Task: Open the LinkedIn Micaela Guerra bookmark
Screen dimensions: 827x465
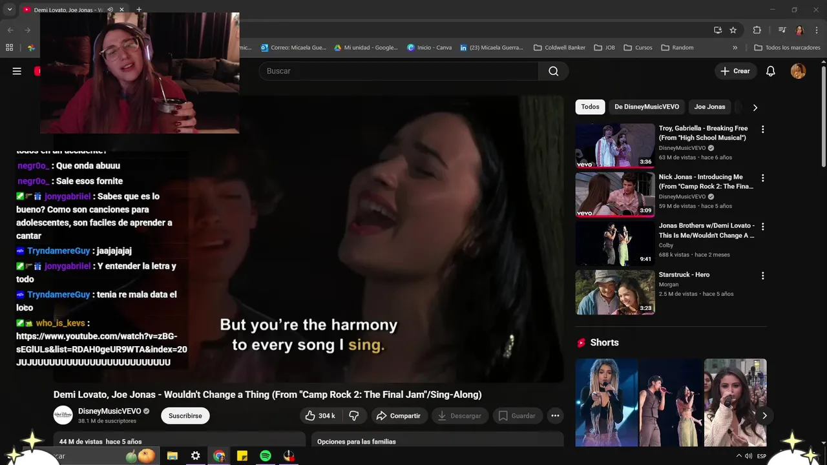Action: 492,47
